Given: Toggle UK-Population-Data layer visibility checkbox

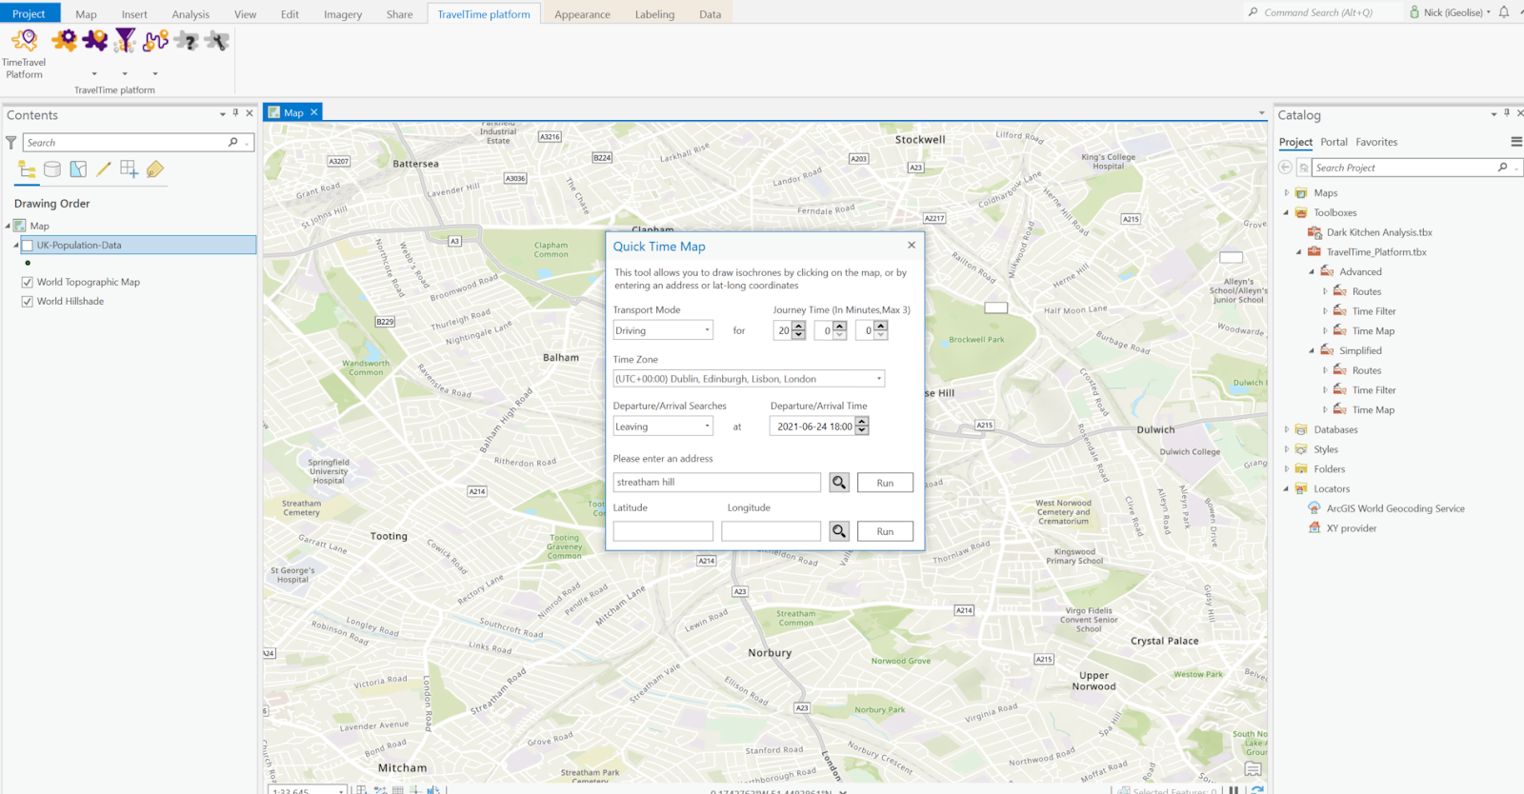Looking at the screenshot, I should click(28, 246).
